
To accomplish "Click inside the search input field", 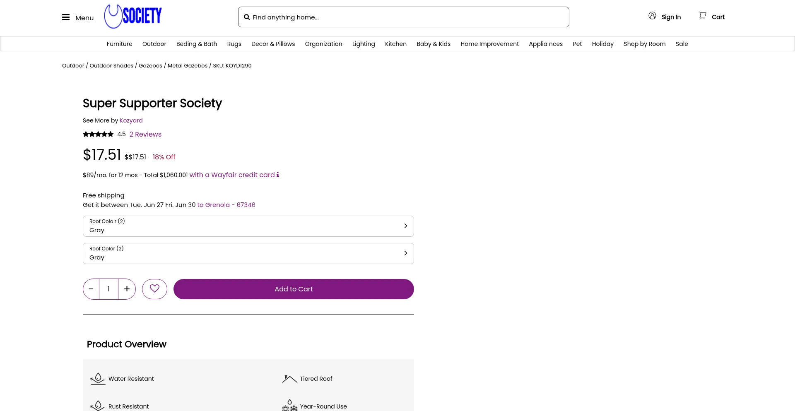I will (x=373, y=17).
